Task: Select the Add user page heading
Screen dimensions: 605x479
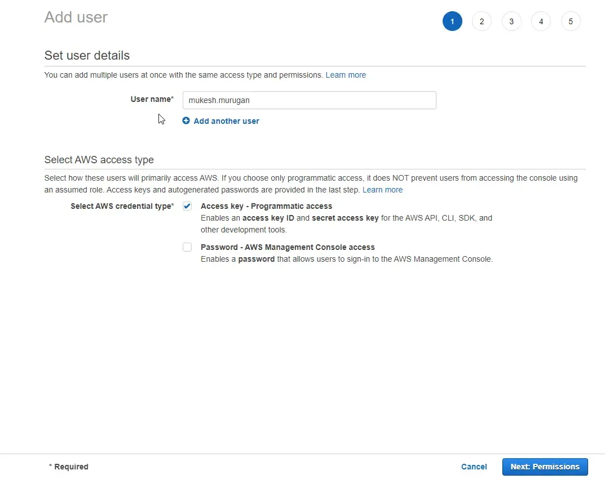Action: tap(76, 17)
